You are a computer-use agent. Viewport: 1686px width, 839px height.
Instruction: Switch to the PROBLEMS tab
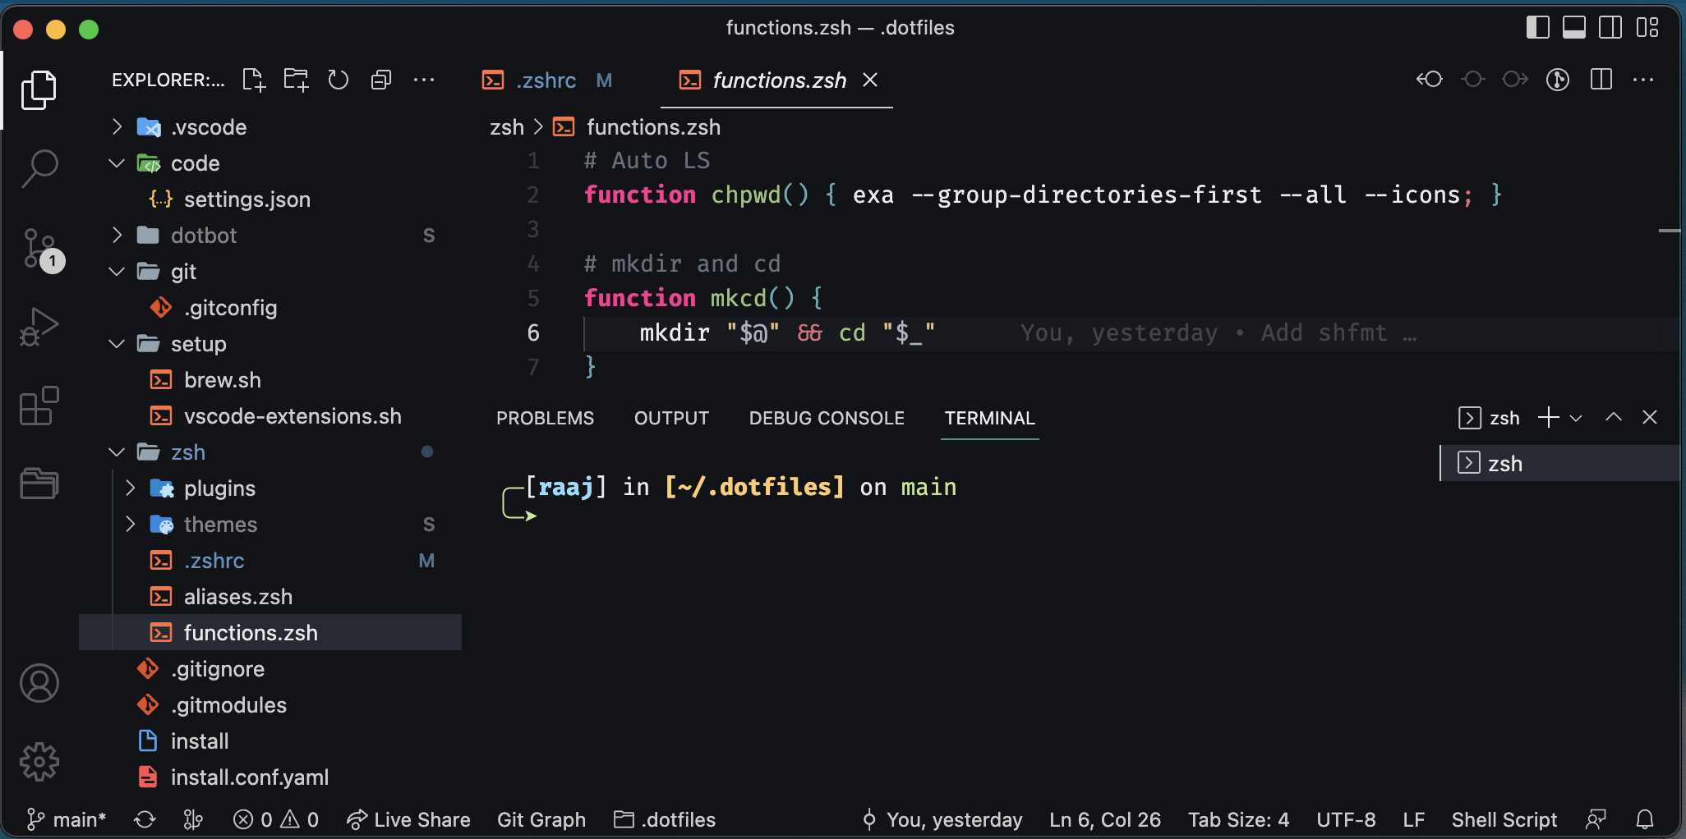point(545,418)
